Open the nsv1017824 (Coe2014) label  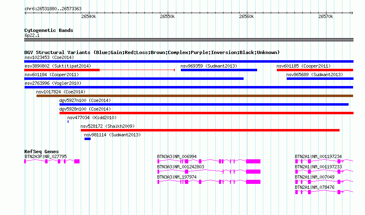[61, 92]
